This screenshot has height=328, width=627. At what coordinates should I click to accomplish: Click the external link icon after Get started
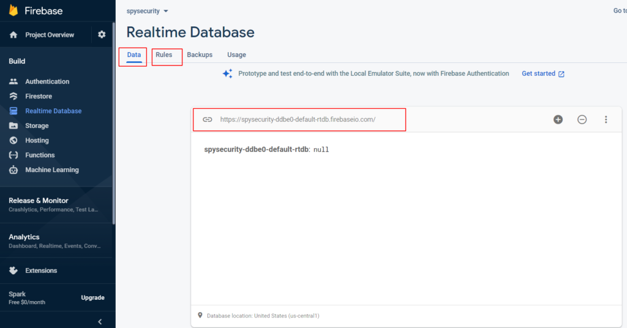click(x=561, y=74)
